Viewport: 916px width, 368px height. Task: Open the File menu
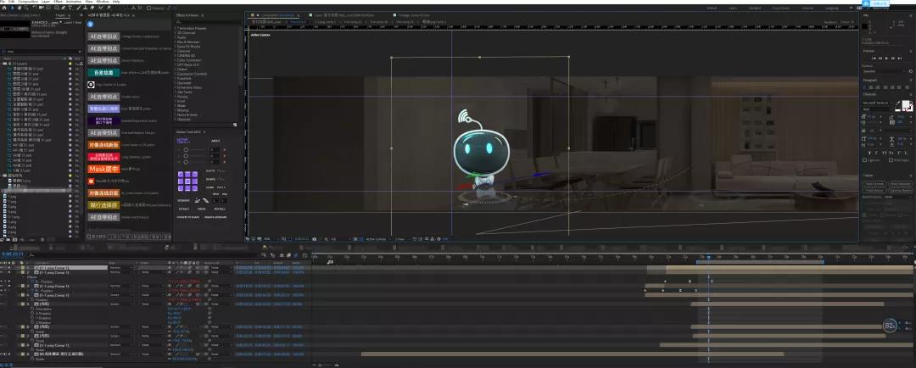(x=3, y=2)
